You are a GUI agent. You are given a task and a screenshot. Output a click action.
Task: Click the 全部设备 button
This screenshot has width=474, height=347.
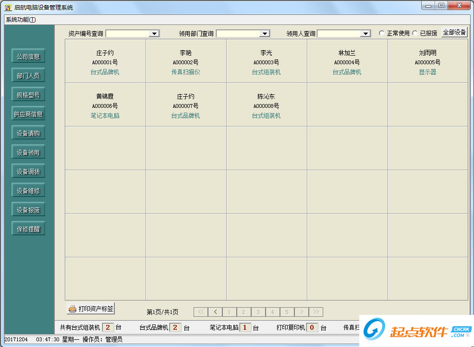[454, 32]
